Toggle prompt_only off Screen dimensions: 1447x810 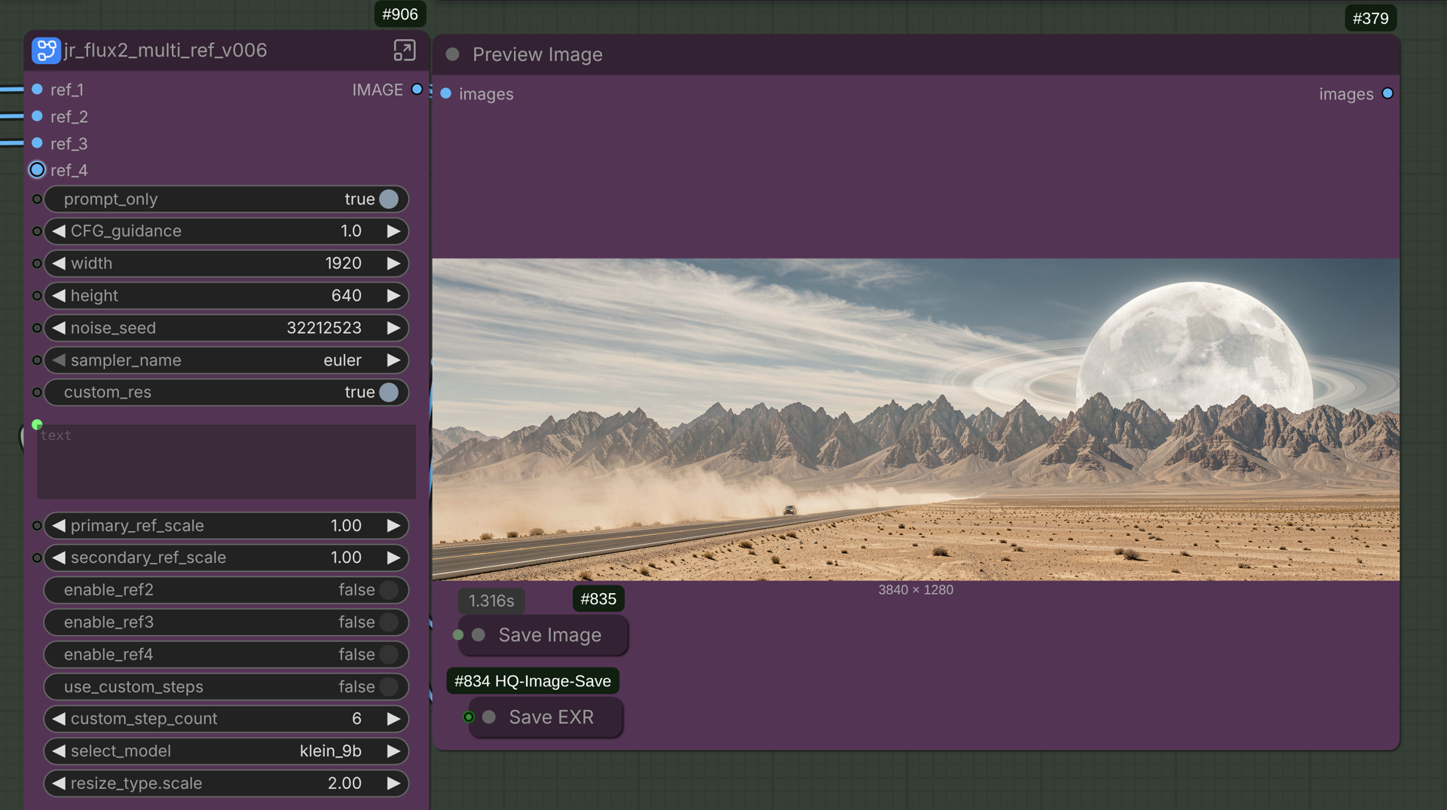click(x=389, y=199)
